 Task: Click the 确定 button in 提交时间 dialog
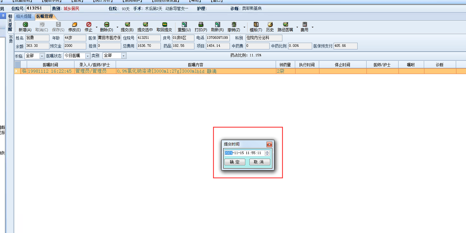[x=235, y=162]
